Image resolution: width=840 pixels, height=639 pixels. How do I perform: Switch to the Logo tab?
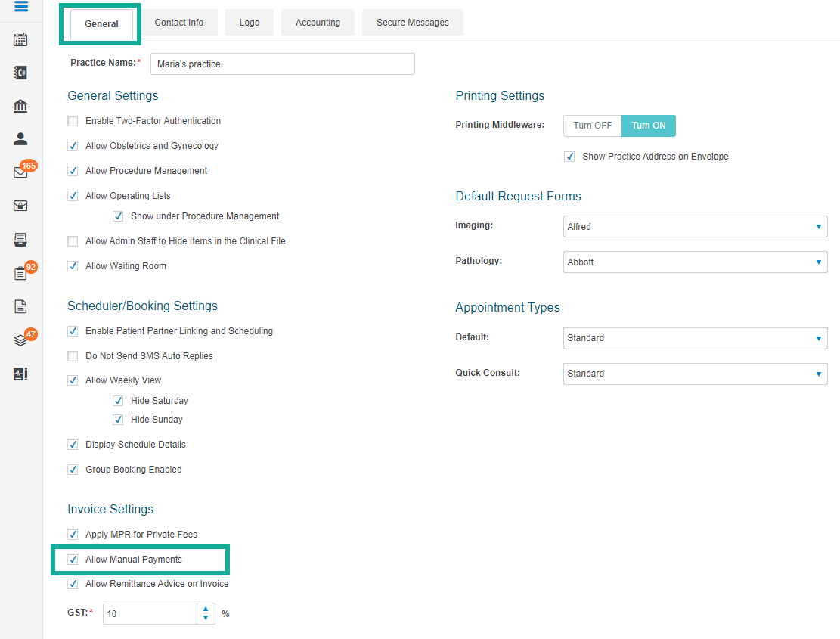click(x=250, y=23)
